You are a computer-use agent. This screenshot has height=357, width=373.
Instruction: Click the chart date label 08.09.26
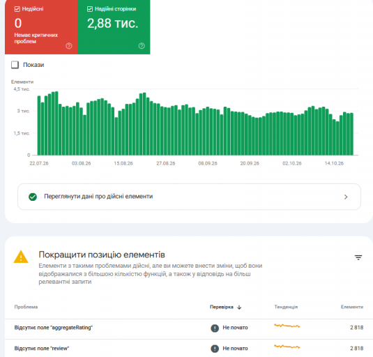coord(208,163)
